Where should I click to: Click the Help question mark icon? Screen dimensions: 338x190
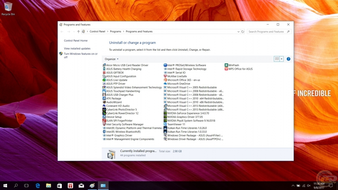coord(288,59)
